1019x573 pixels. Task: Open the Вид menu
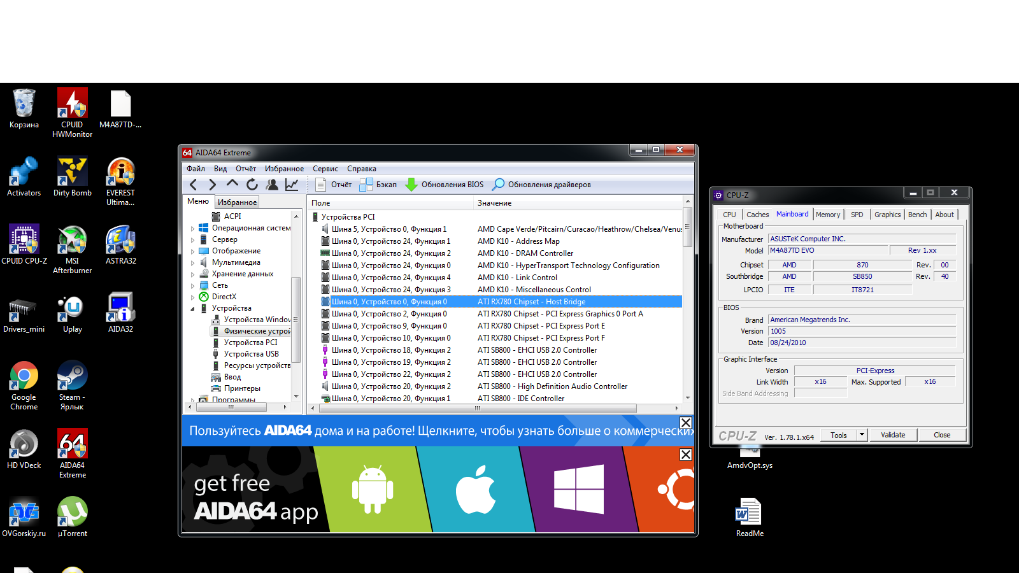coord(220,169)
